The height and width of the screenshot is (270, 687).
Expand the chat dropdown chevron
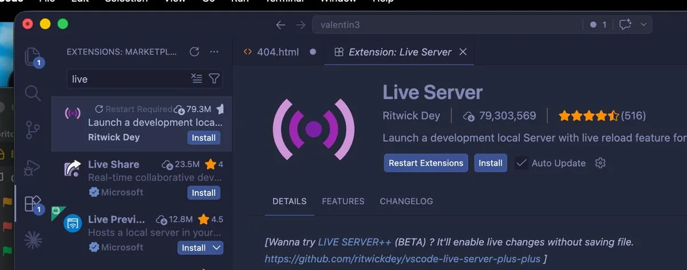643,25
